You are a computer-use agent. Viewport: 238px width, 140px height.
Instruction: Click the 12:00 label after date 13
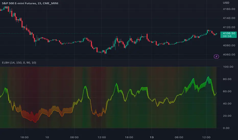[206, 137]
